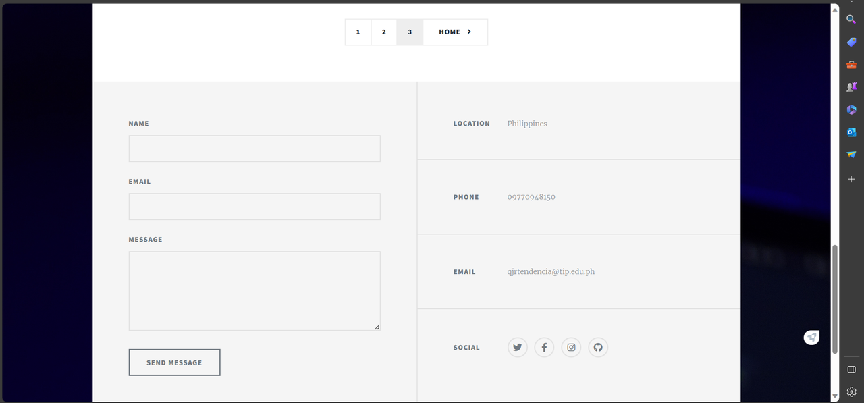Open the paper-plane Drop sidebar icon
The width and height of the screenshot is (864, 403).
click(851, 155)
